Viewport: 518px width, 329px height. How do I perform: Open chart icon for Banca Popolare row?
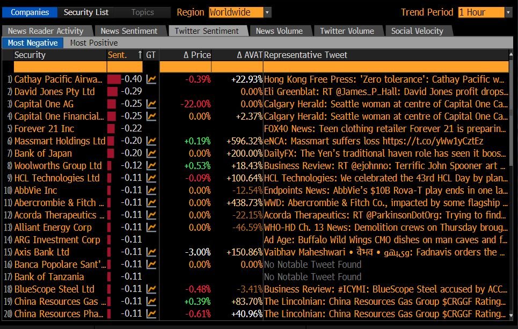point(151,264)
